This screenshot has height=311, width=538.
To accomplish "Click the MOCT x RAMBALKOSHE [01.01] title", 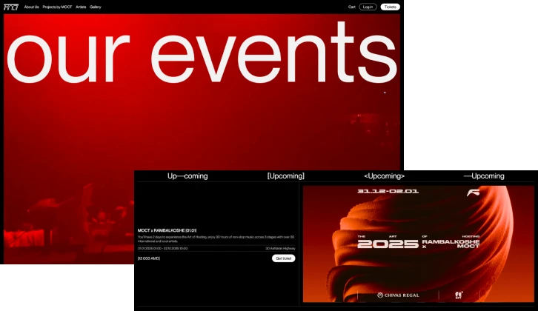I will [167, 230].
